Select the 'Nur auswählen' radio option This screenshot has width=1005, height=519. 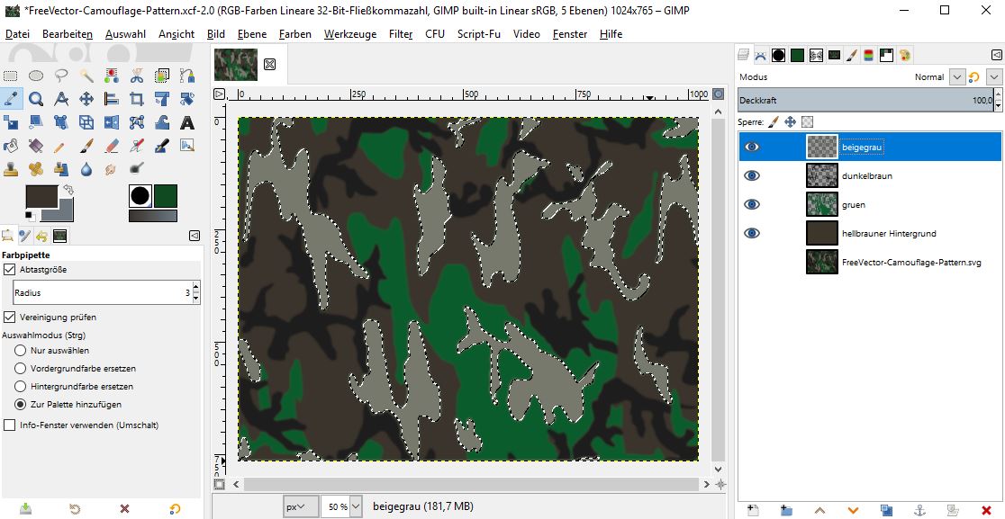click(x=20, y=350)
